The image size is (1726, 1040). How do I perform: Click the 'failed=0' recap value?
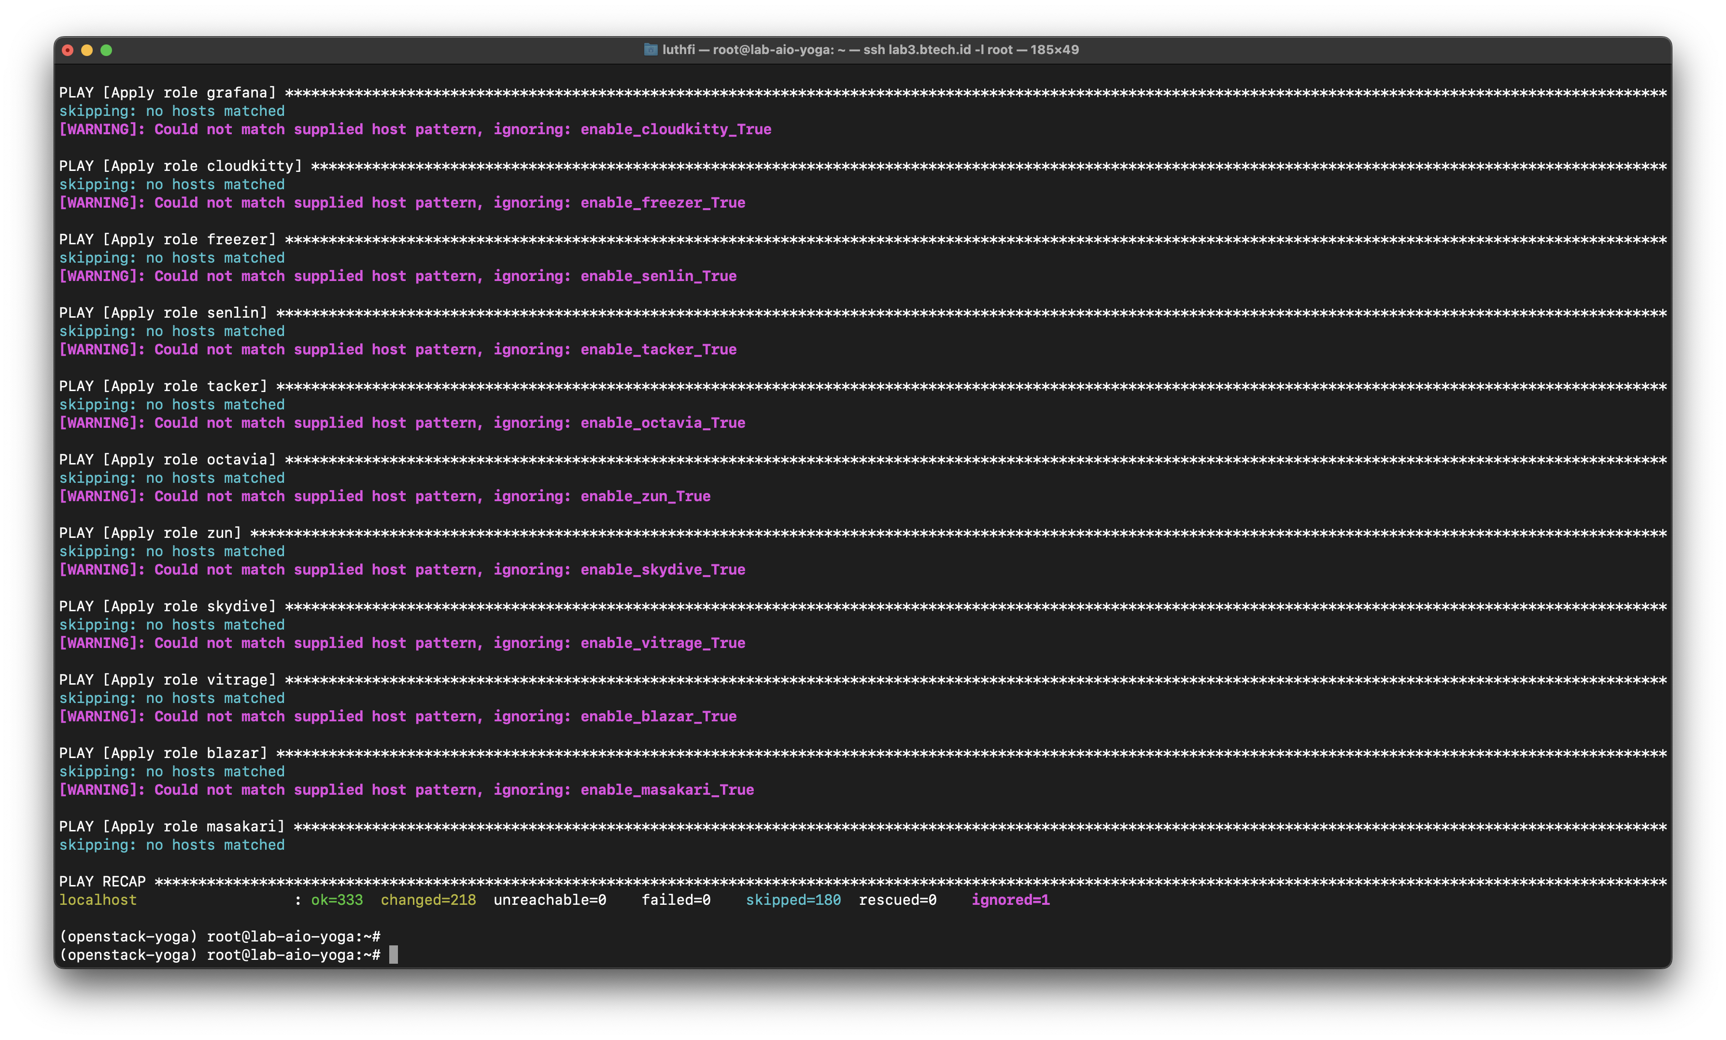[x=676, y=899]
